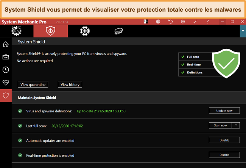
Task: Click the Definitions status row
Action: pyautogui.click(x=196, y=73)
